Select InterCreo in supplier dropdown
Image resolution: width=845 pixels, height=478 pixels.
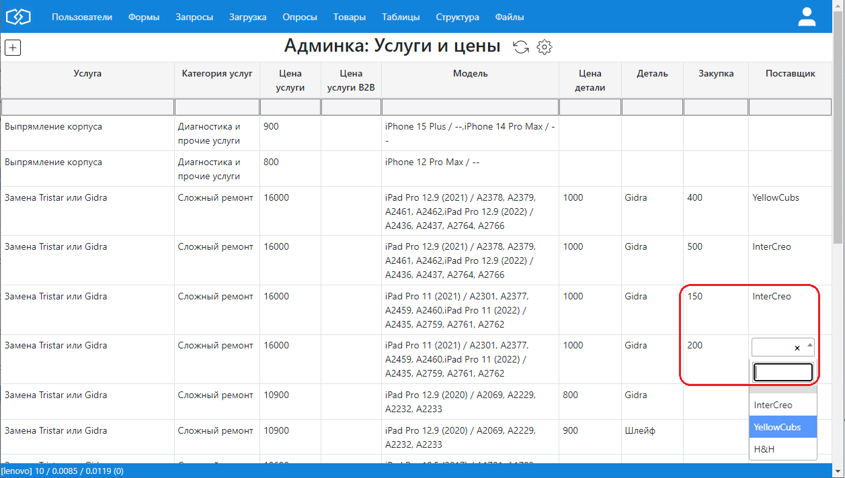coord(783,405)
